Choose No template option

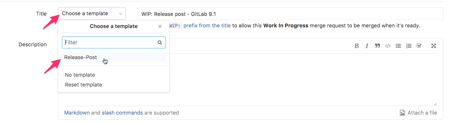[80, 75]
